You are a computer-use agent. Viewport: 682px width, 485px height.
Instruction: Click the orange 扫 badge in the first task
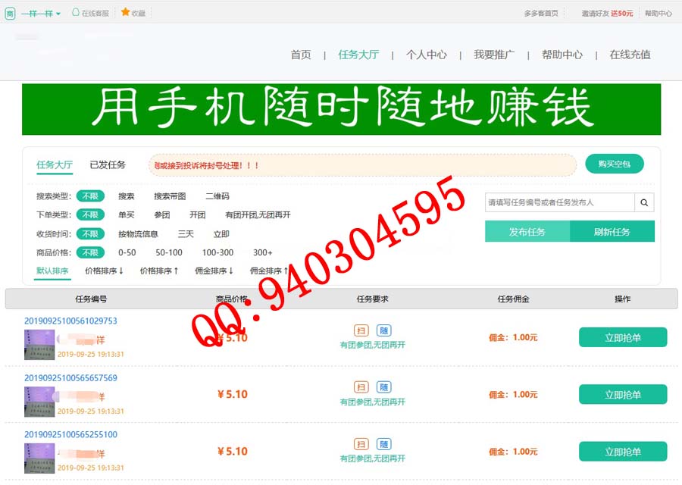[x=361, y=330]
